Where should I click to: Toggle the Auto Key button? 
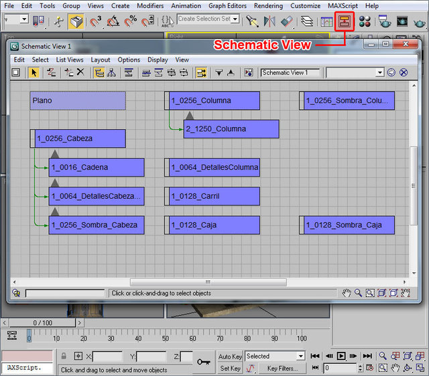pyautogui.click(x=230, y=356)
